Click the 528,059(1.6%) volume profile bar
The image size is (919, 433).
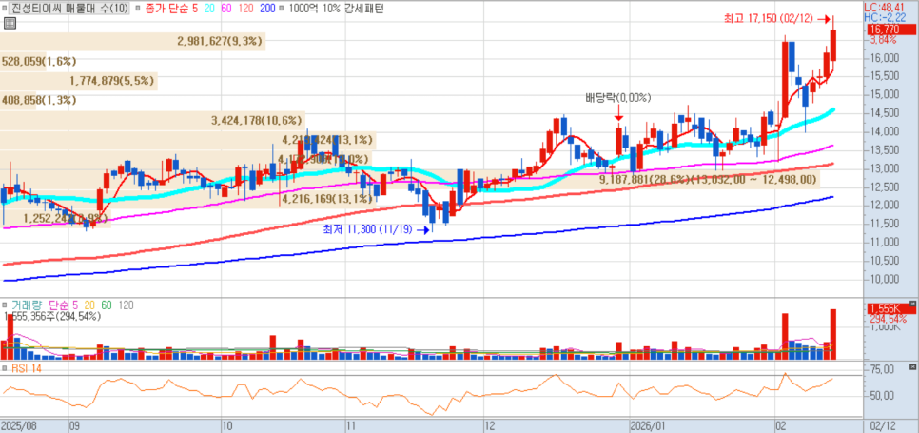pos(24,62)
